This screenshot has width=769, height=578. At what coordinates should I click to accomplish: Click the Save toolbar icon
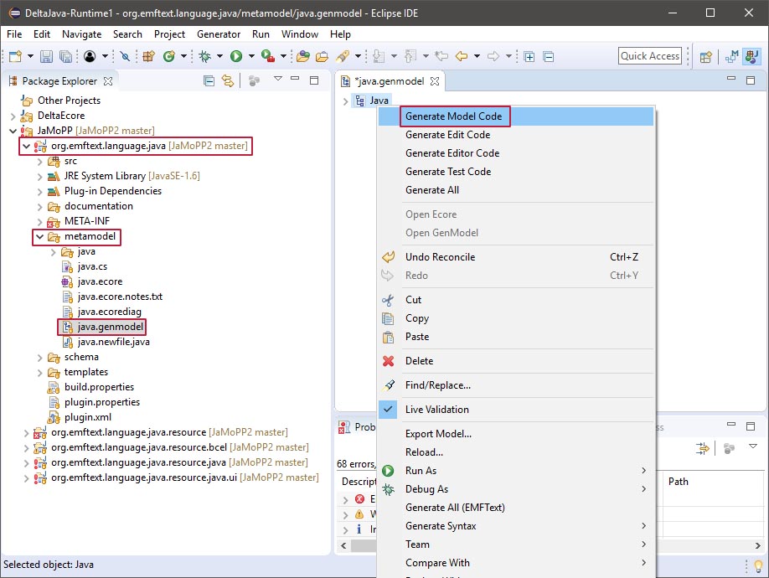point(46,56)
